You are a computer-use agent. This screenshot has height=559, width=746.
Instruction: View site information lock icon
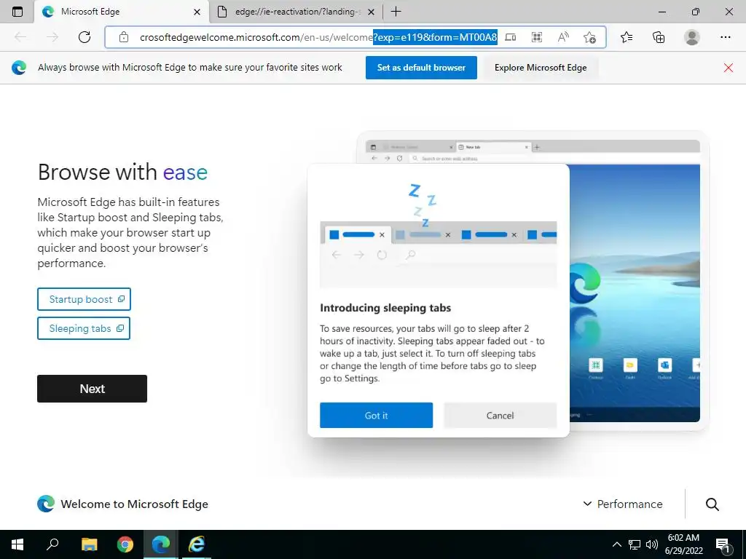click(x=124, y=37)
